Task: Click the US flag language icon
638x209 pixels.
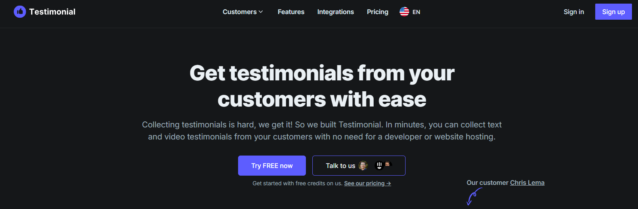Action: [x=404, y=12]
